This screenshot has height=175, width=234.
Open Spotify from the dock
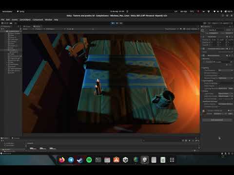(x=89, y=160)
